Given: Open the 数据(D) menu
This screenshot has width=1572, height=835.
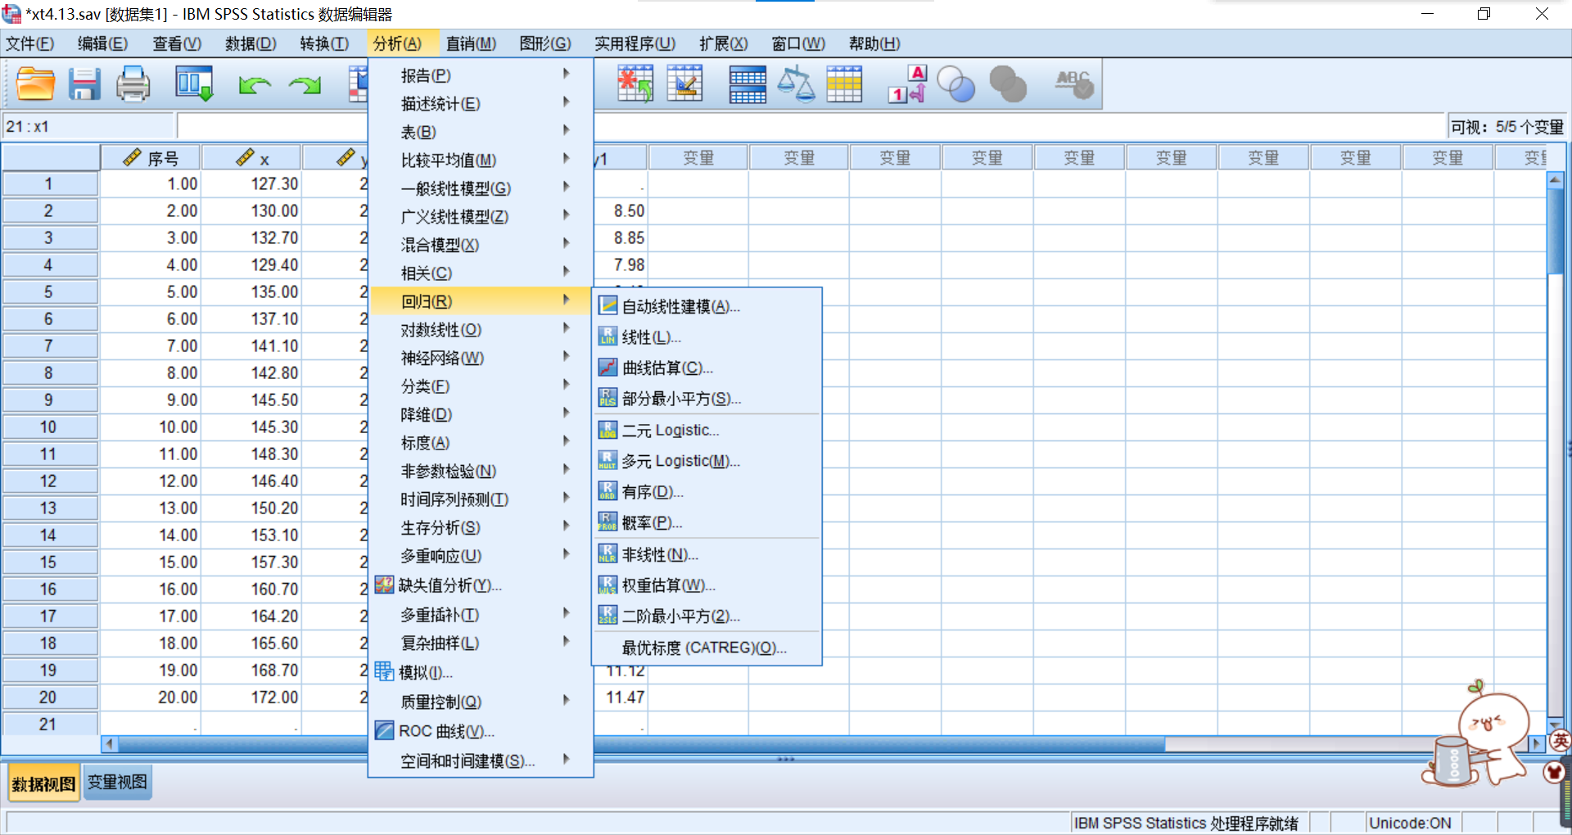Looking at the screenshot, I should pyautogui.click(x=251, y=43).
